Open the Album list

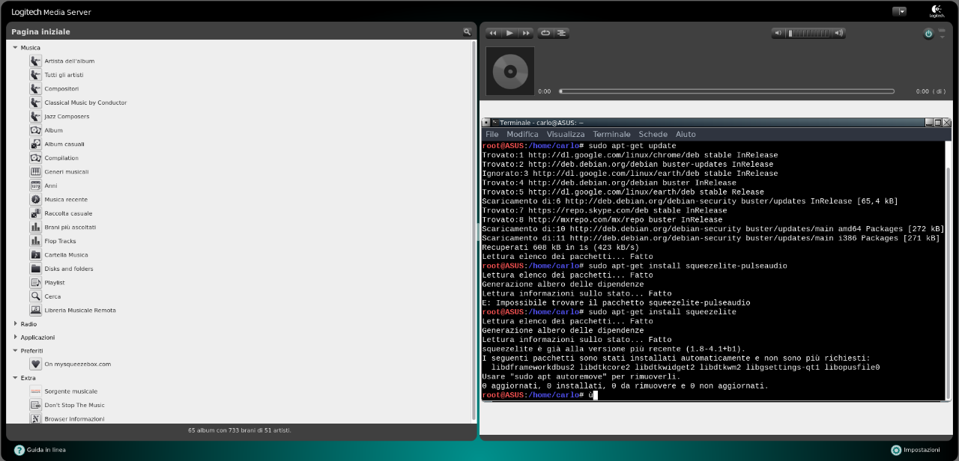(53, 130)
